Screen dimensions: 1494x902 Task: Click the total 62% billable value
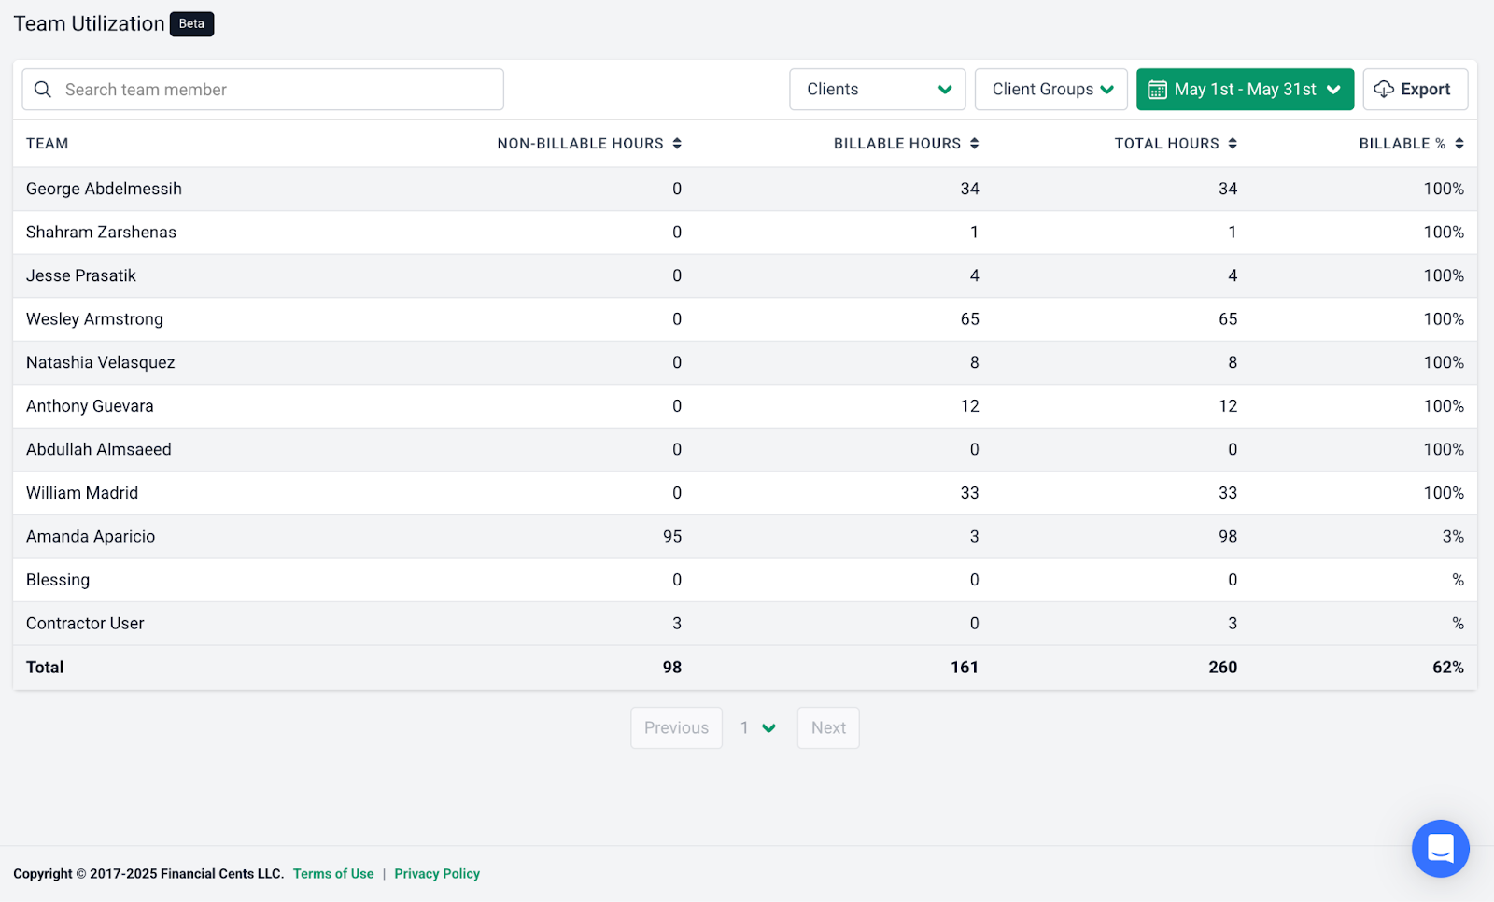click(x=1448, y=668)
